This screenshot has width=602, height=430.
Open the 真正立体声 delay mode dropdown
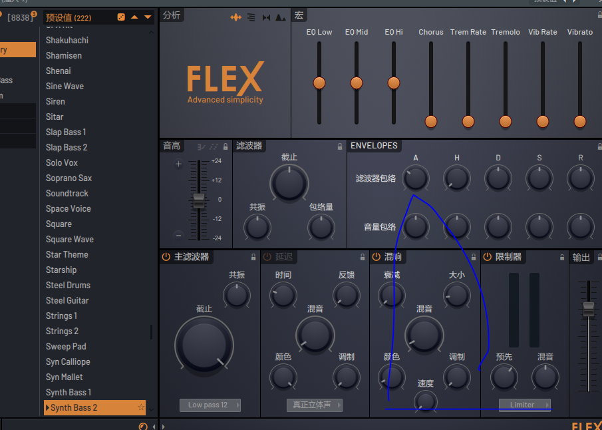click(315, 405)
